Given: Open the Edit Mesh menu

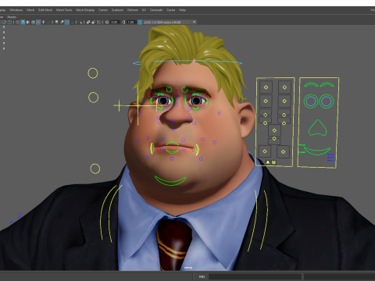Looking at the screenshot, I should click(45, 10).
